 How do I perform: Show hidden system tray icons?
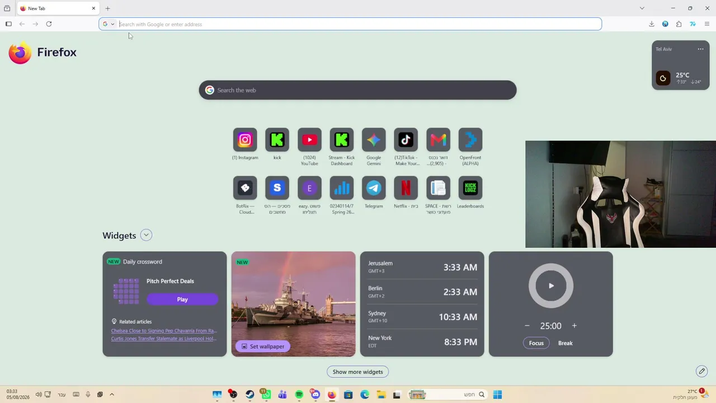click(112, 395)
